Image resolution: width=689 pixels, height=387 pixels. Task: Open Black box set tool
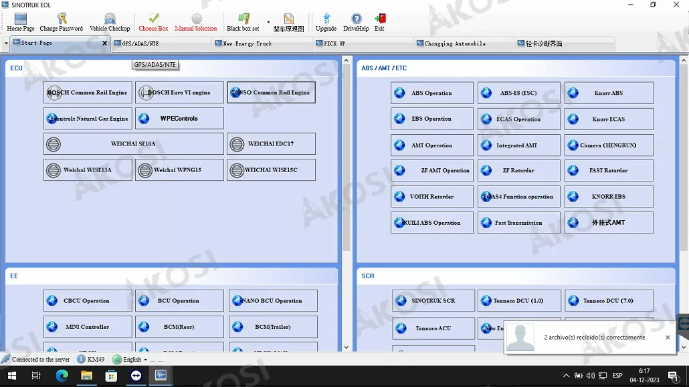tap(243, 22)
